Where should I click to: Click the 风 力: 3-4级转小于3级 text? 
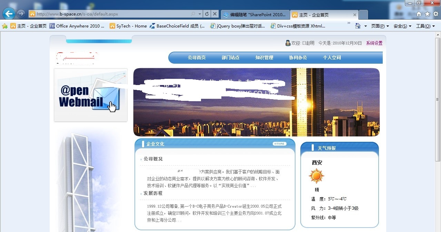335,208
